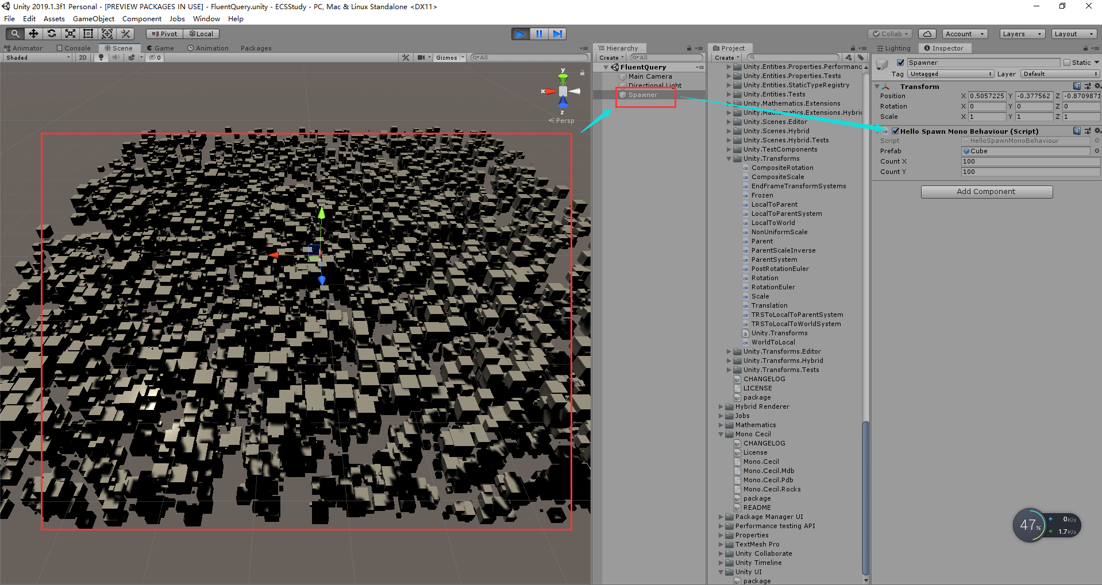Screen dimensions: 1102x585
Task: Click the scene gizmo Y axis cone
Action: 563,78
